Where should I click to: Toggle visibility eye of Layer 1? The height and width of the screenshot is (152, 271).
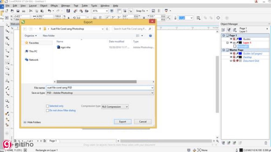231,43
